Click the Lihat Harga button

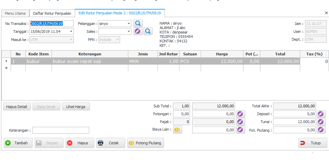pyautogui.click(x=76, y=106)
